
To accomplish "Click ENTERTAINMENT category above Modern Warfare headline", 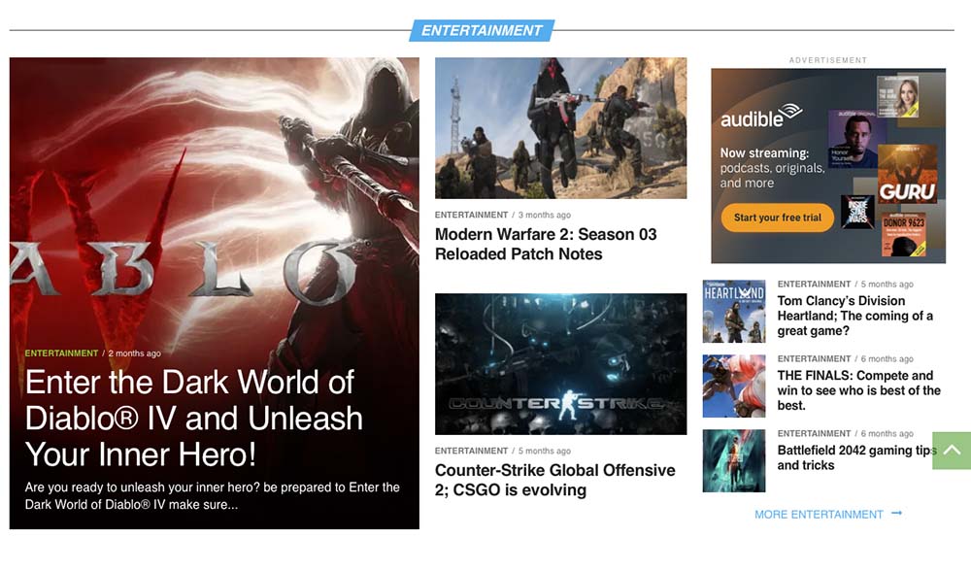I will 471,215.
